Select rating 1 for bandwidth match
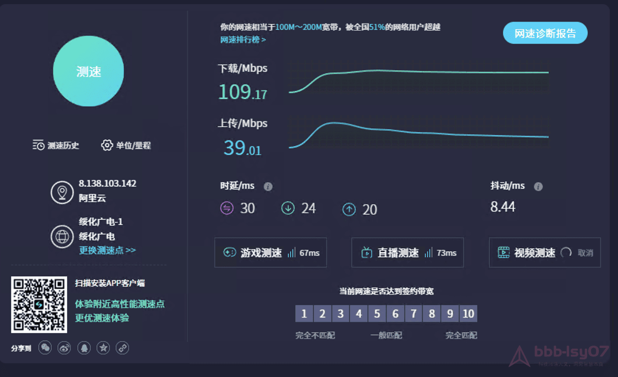This screenshot has height=377, width=618. pyautogui.click(x=304, y=314)
